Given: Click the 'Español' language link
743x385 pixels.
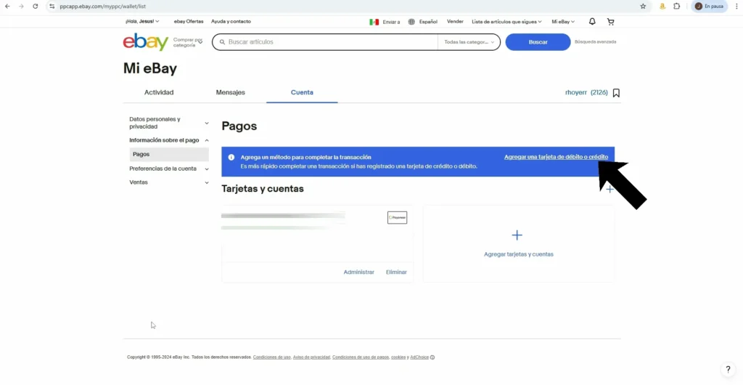Looking at the screenshot, I should click(428, 22).
